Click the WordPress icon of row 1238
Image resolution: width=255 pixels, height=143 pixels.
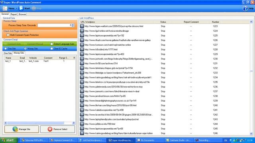82,96
